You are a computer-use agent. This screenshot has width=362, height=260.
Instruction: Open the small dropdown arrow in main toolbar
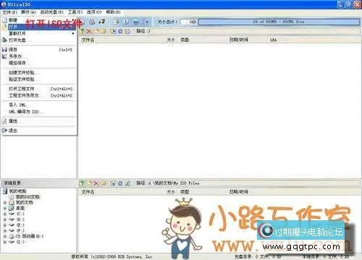[147, 22]
